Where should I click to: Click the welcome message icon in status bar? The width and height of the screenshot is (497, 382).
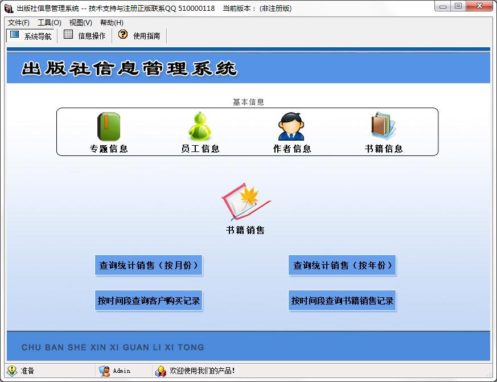tap(161, 371)
